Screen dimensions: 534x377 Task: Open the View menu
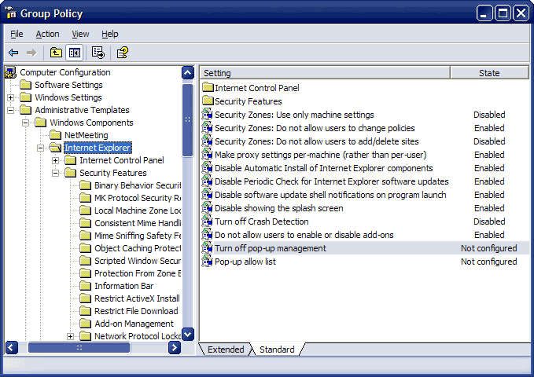pos(80,34)
